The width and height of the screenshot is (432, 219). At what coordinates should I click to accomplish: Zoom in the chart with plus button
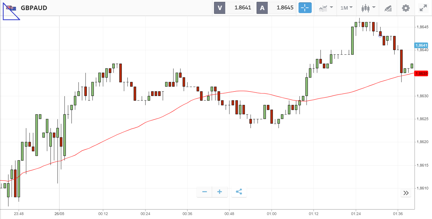click(220, 192)
